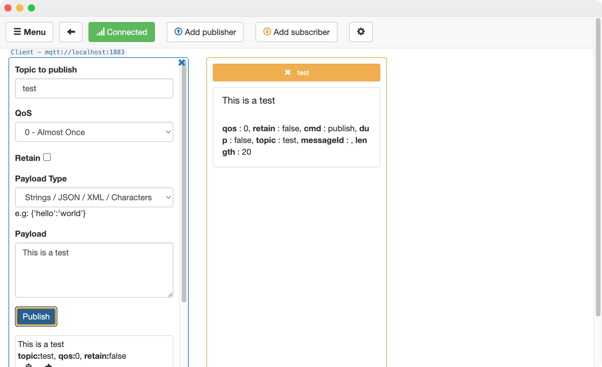This screenshot has height=367, width=602.
Task: Enable the Retain checkbox
Action: (x=46, y=157)
